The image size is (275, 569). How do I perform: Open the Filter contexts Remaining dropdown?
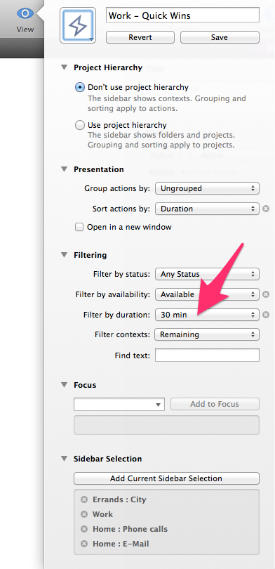(207, 334)
